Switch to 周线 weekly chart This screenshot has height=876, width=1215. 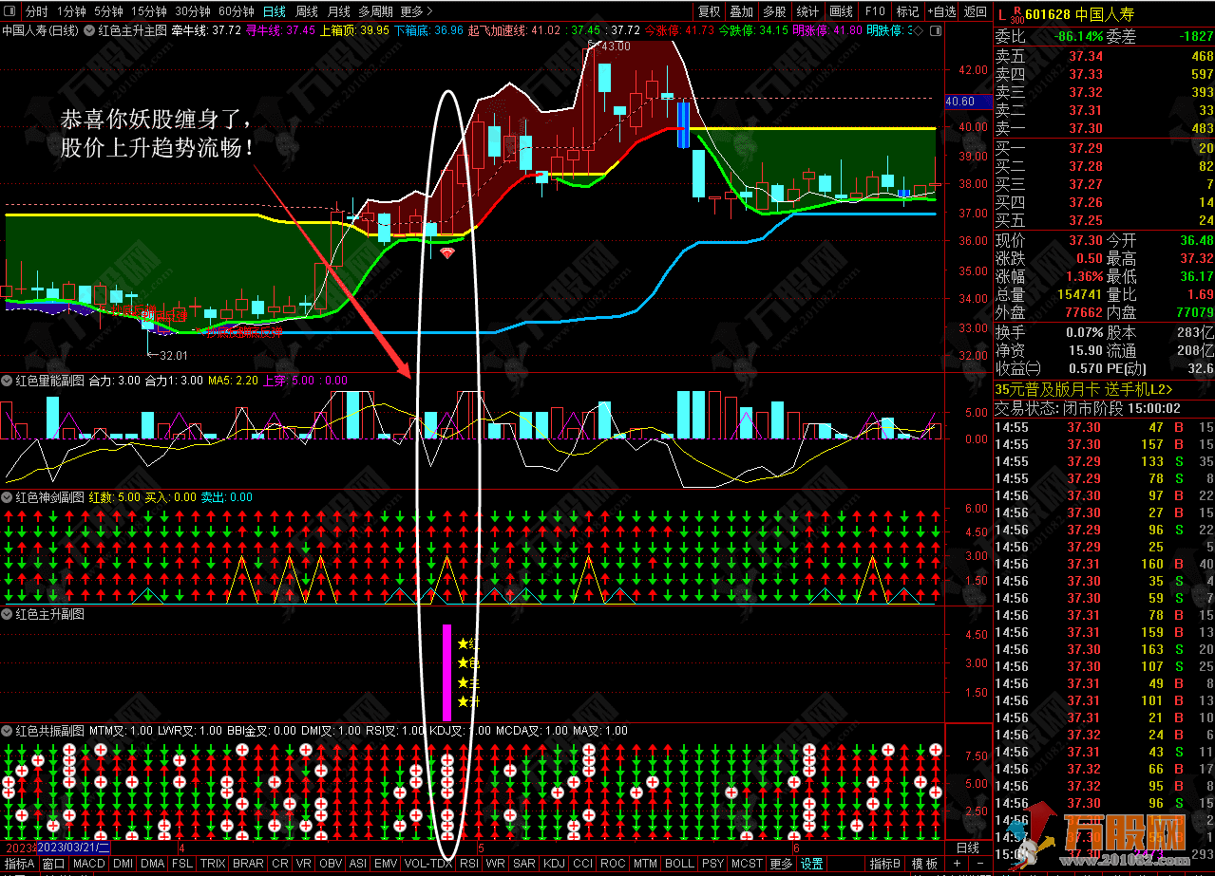(x=307, y=11)
